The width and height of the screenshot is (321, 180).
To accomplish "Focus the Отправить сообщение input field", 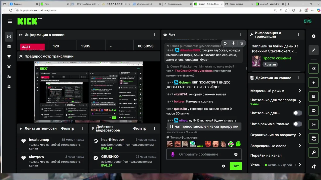I will point(204,154).
